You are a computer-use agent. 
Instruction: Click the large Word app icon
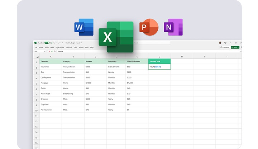pyautogui.click(x=83, y=28)
